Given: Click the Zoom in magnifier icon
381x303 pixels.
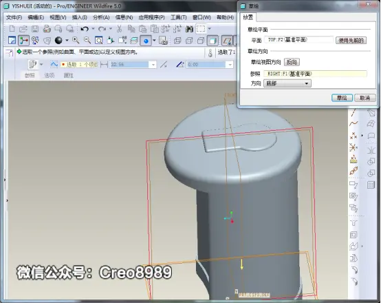Looking at the screenshot, I should (76, 41).
